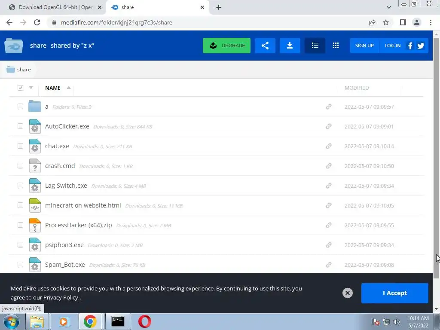Image resolution: width=440 pixels, height=330 pixels.
Task: Check the box for chat.exe
Action: point(20,146)
